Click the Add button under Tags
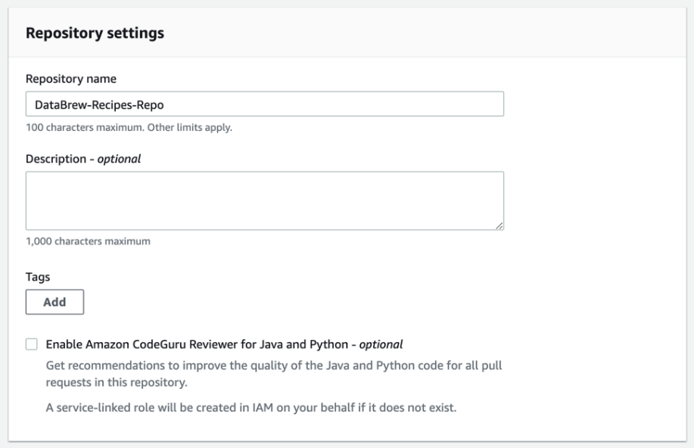 coord(54,302)
